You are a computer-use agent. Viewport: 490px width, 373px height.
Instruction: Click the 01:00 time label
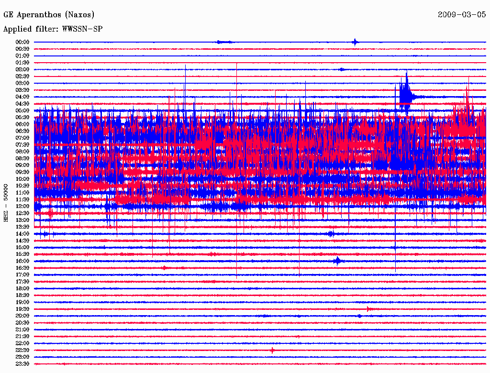(x=22, y=56)
